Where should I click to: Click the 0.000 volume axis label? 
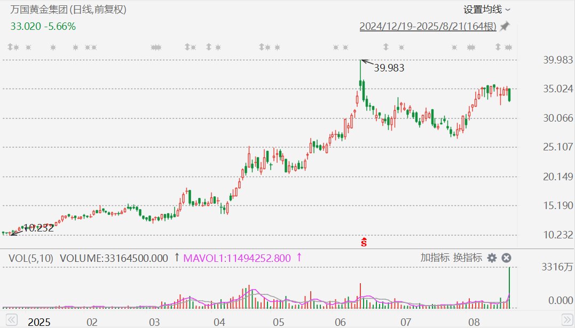pyautogui.click(x=561, y=300)
